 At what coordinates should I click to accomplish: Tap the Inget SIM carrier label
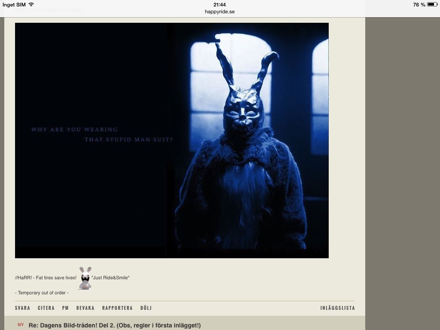14,4
